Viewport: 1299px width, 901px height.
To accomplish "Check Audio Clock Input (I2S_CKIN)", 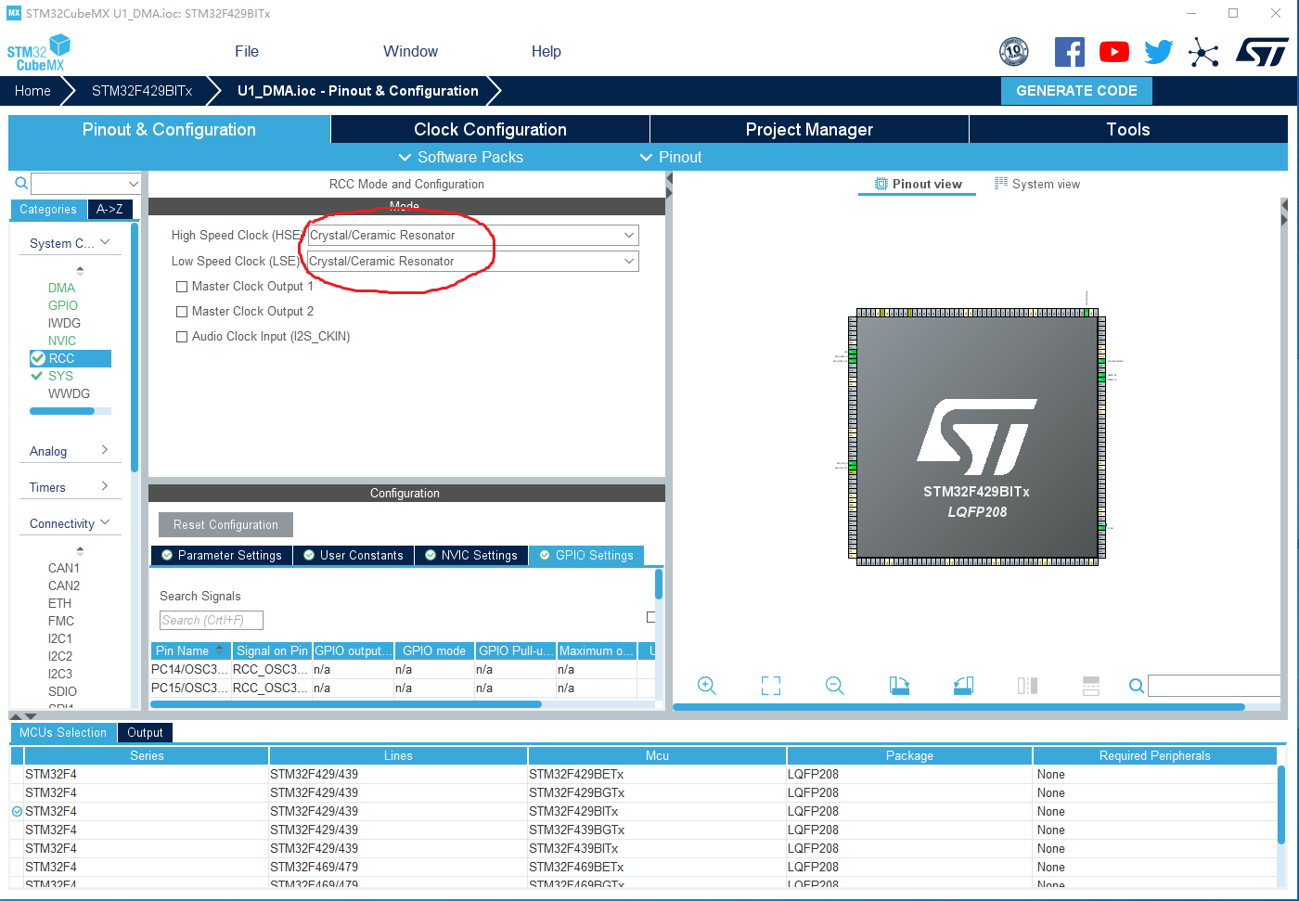I will (182, 336).
